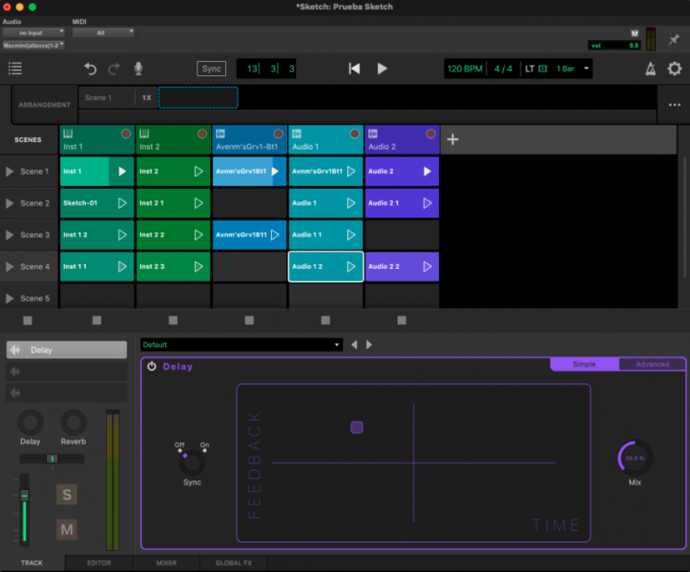Open the MIDI 'All' dropdown

click(103, 32)
